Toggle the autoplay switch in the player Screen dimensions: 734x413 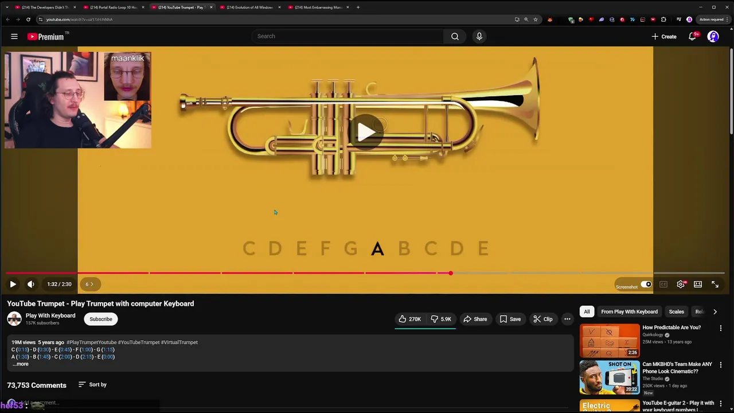[x=646, y=284]
